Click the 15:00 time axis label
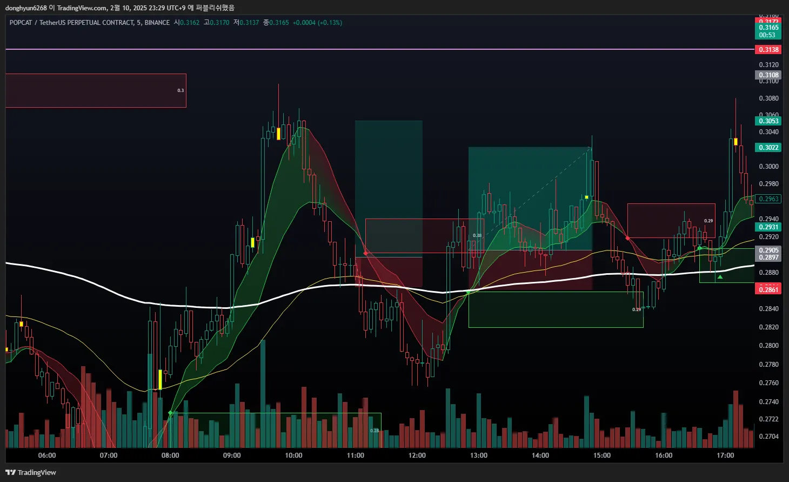 pos(602,455)
